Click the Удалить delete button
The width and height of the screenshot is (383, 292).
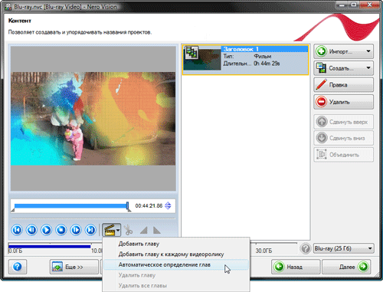(343, 102)
